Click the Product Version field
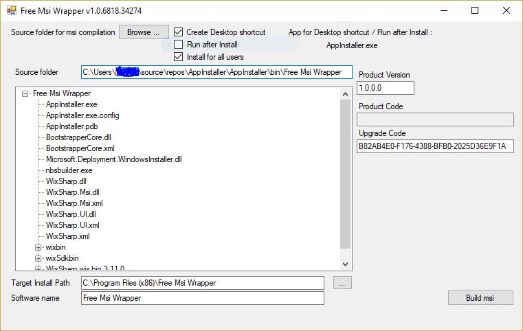This screenshot has height=331, width=523. click(x=386, y=88)
